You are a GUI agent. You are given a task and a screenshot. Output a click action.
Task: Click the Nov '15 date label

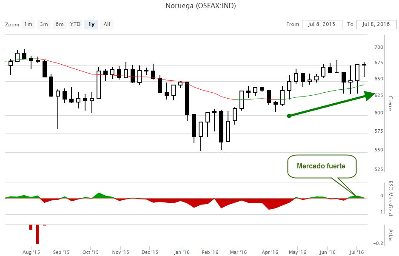[x=120, y=252]
